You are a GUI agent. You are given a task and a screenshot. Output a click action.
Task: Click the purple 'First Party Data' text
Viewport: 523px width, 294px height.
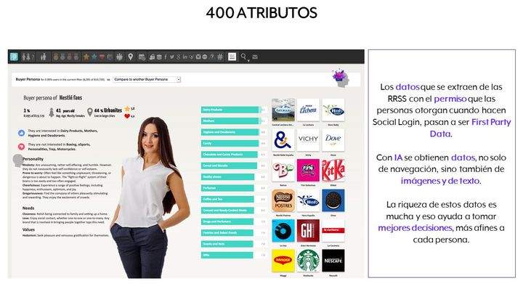point(470,128)
